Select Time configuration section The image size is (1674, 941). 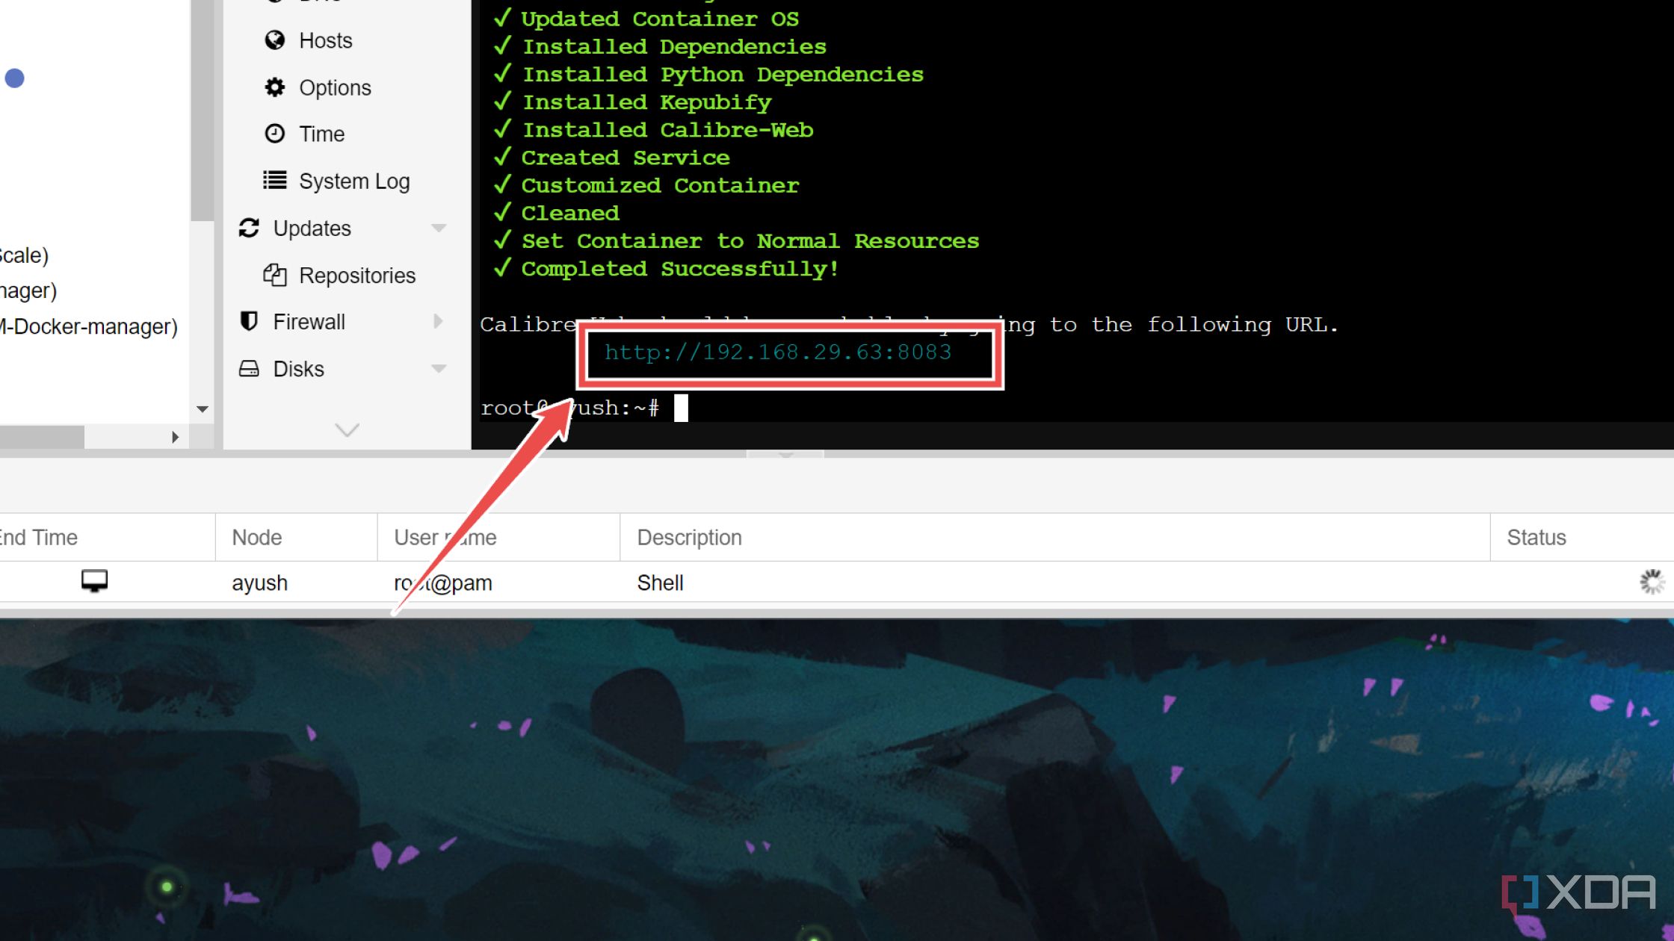(x=320, y=134)
